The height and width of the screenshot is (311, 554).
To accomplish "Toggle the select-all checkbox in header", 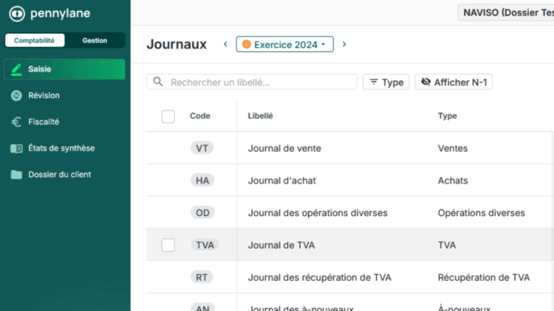I will click(x=168, y=116).
